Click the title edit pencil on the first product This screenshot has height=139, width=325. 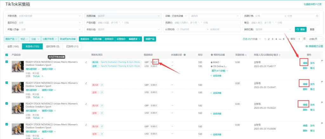tap(86, 62)
